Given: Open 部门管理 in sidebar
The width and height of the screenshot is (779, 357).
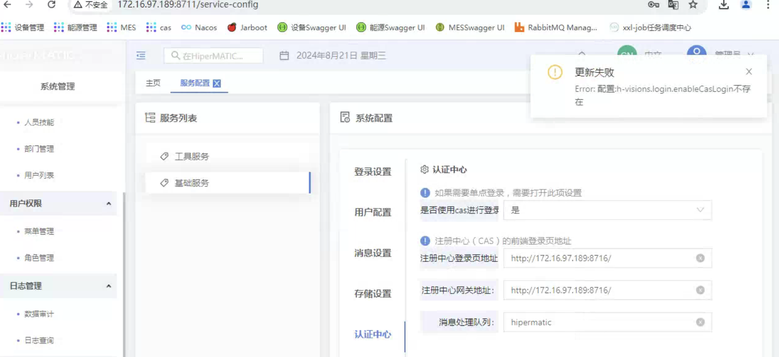Looking at the screenshot, I should [39, 149].
